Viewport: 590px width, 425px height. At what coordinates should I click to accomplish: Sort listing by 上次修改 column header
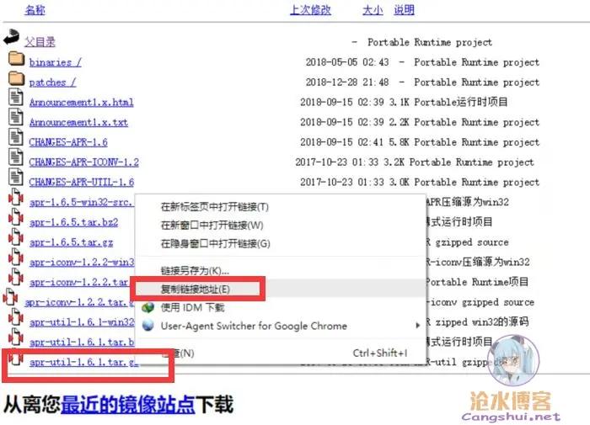pyautogui.click(x=310, y=10)
